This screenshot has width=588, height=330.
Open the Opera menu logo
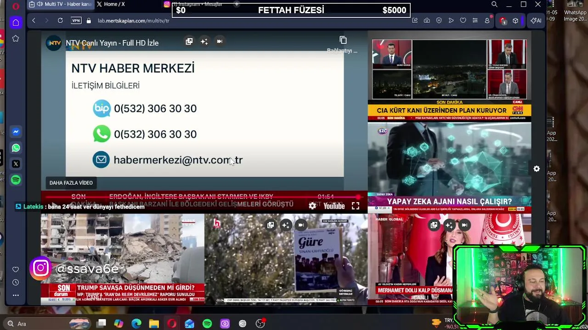point(16,6)
